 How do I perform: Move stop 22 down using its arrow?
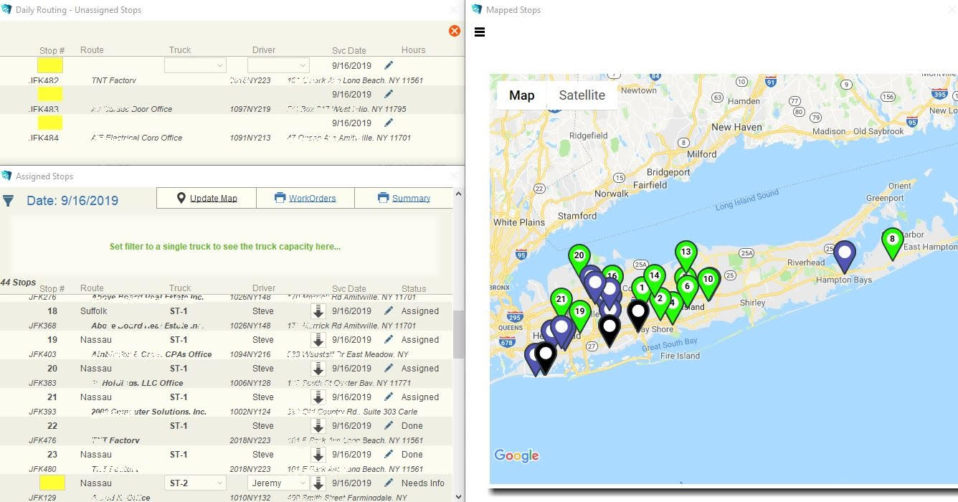(x=318, y=426)
